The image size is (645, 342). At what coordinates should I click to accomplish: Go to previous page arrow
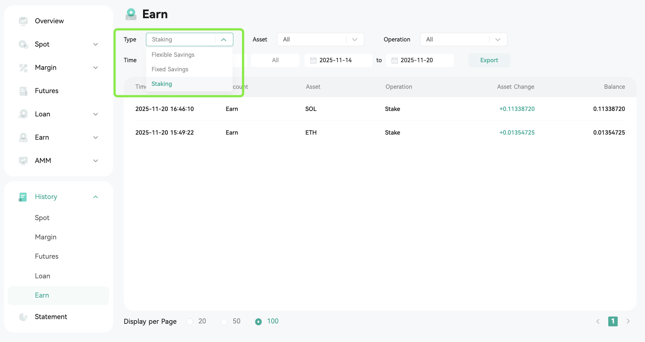598,321
